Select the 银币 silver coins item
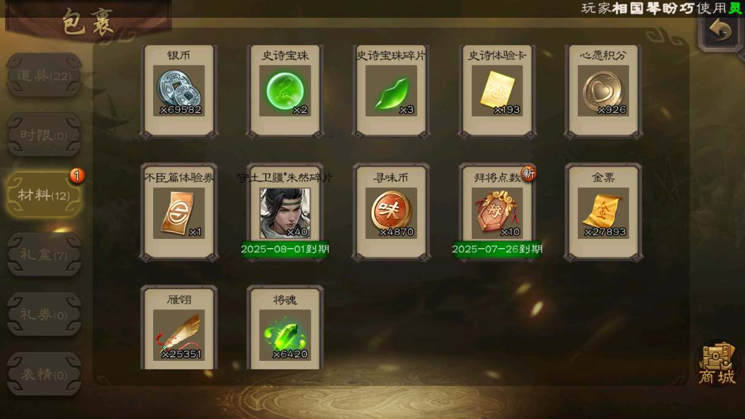The image size is (745, 419). click(x=178, y=91)
